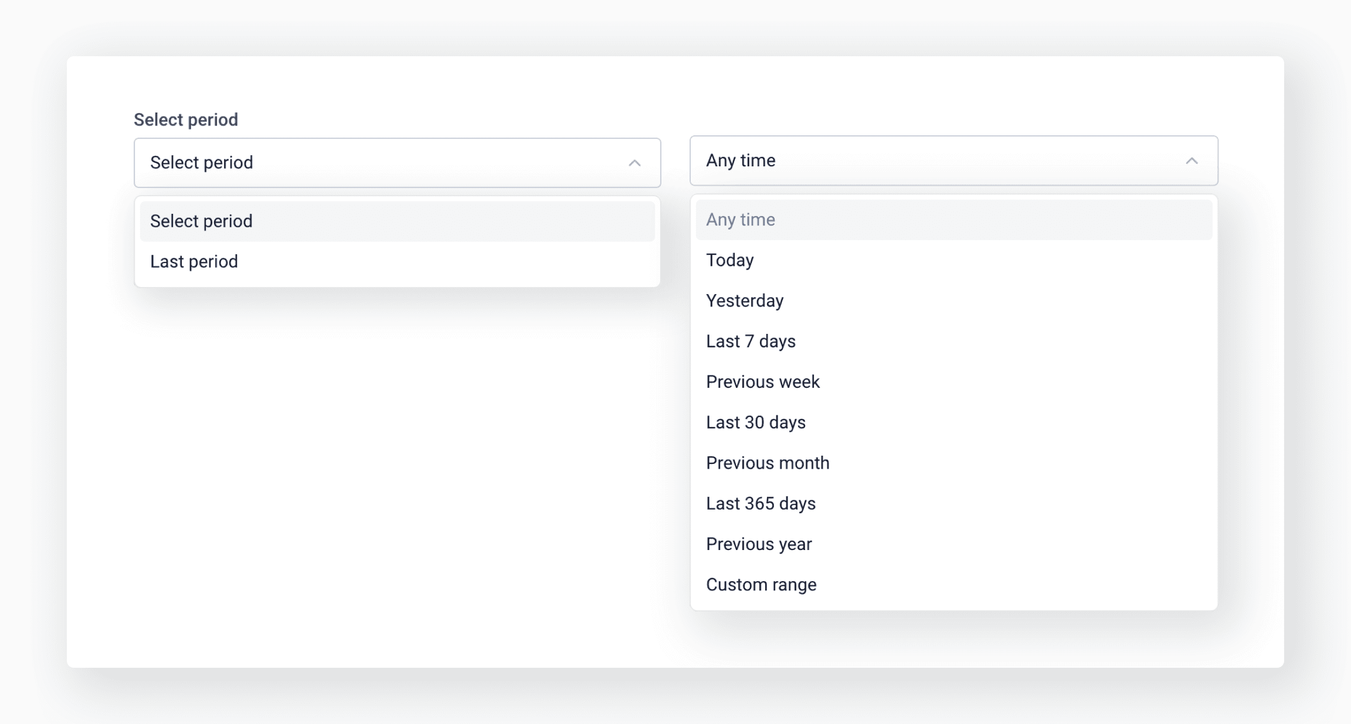Choose the Last period option
The width and height of the screenshot is (1351, 724).
pos(194,261)
